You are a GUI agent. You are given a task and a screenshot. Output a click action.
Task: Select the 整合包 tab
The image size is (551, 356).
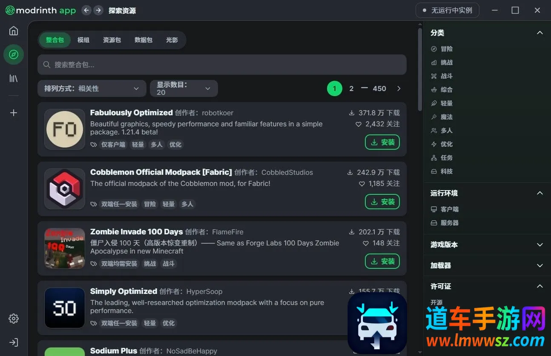point(55,40)
